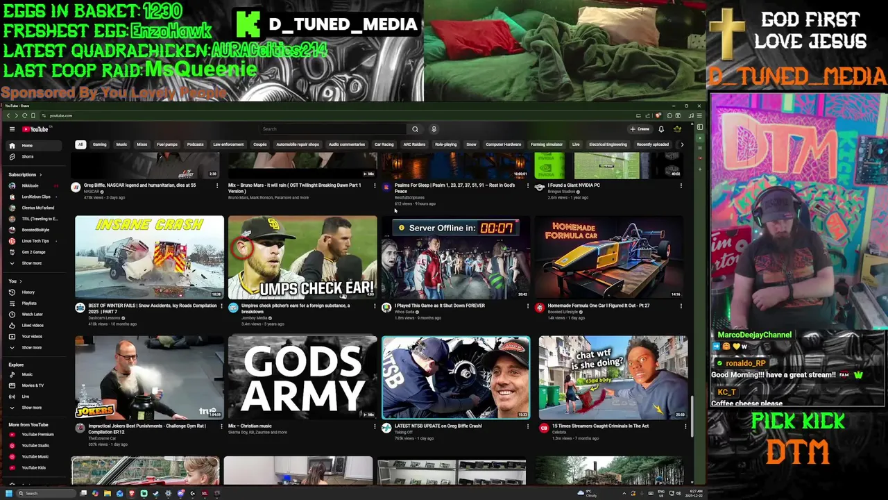Open the You section chevron

pos(20,281)
